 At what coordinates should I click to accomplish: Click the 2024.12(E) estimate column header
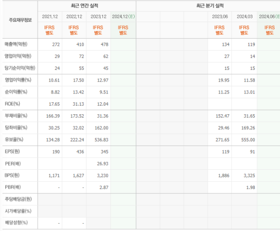[124, 16]
